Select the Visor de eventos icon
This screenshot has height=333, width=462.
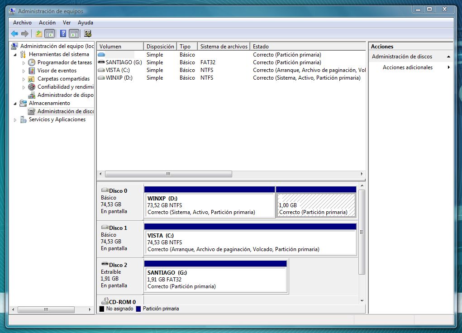pyautogui.click(x=32, y=71)
